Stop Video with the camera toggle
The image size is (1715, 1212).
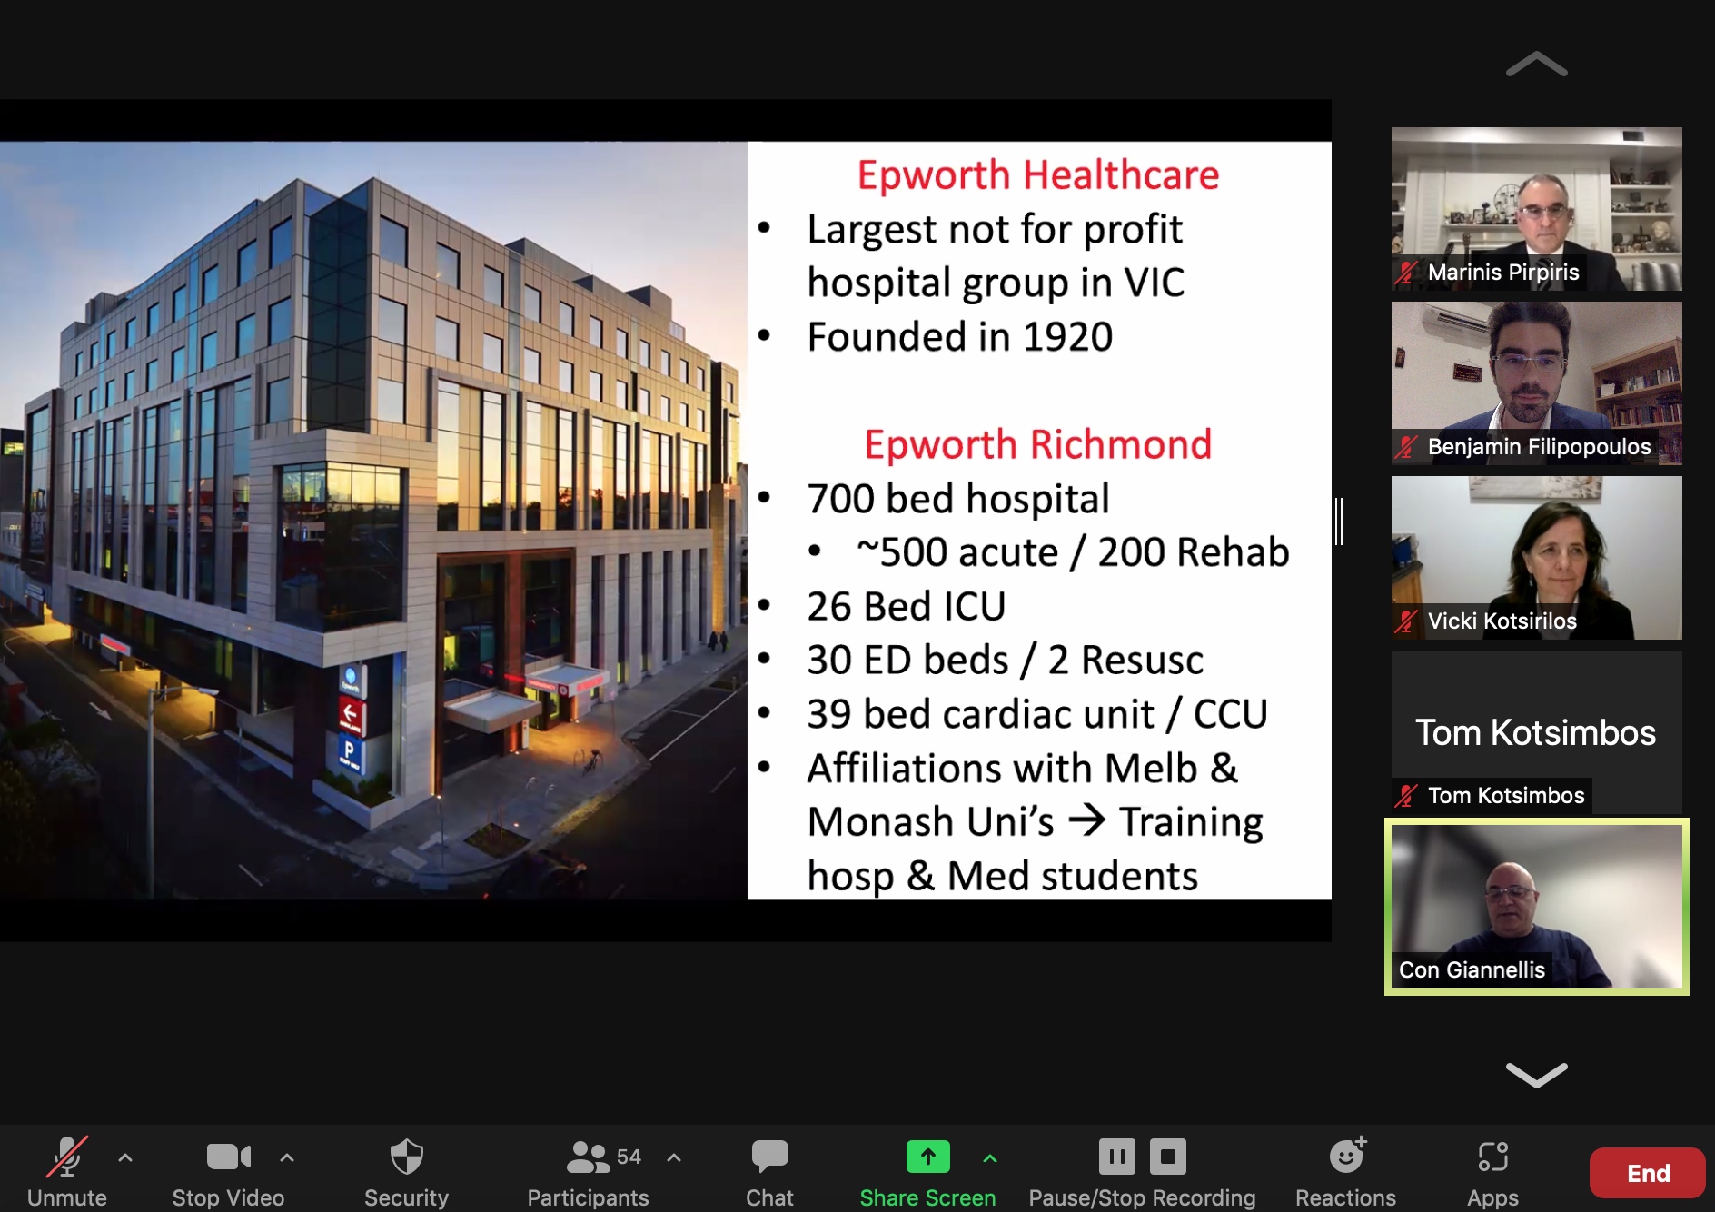(x=228, y=1157)
